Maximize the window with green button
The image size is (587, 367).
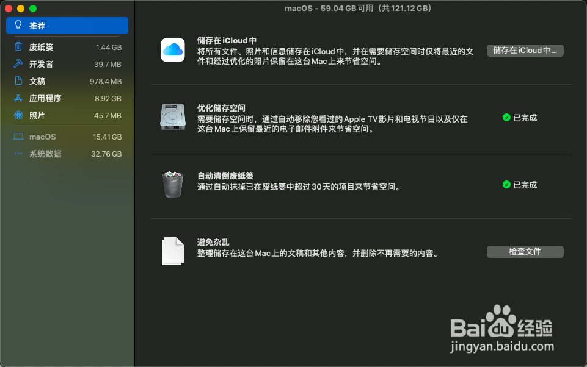click(x=33, y=8)
